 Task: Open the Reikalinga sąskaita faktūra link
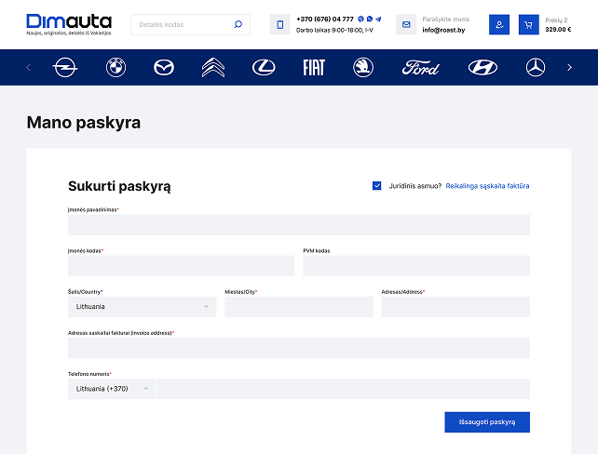click(487, 186)
